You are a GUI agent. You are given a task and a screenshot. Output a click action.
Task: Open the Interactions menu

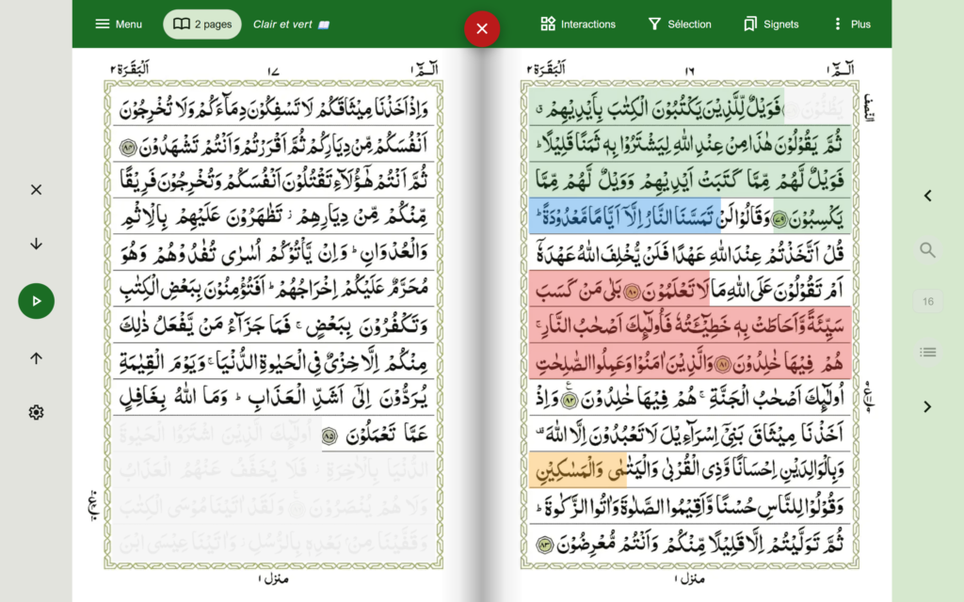pyautogui.click(x=578, y=24)
